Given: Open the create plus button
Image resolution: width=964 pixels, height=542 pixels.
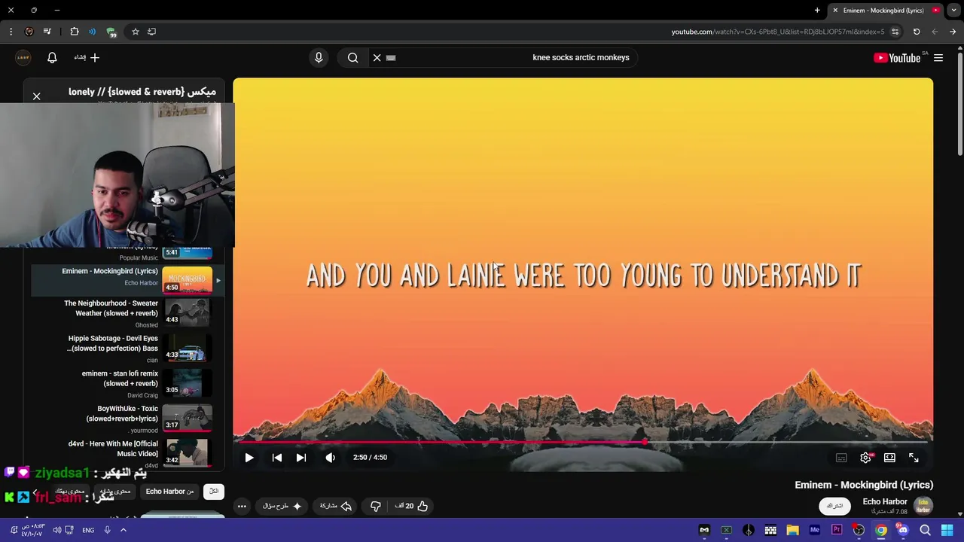Looking at the screenshot, I should pyautogui.click(x=87, y=57).
